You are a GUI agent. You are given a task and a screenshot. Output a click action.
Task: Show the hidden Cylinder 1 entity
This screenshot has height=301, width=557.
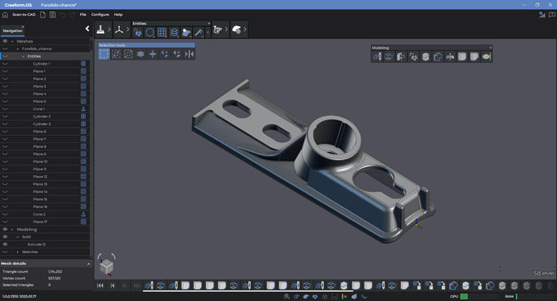click(5, 64)
